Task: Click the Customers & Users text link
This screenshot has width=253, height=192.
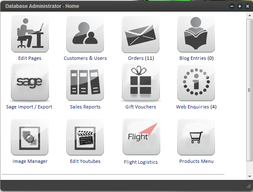Action: pyautogui.click(x=85, y=58)
